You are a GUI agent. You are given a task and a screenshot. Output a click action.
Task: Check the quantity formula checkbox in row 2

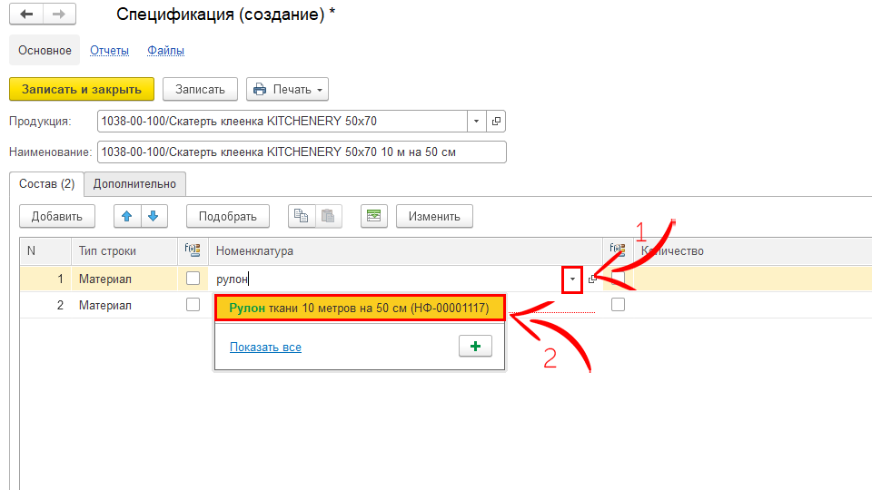pyautogui.click(x=619, y=306)
